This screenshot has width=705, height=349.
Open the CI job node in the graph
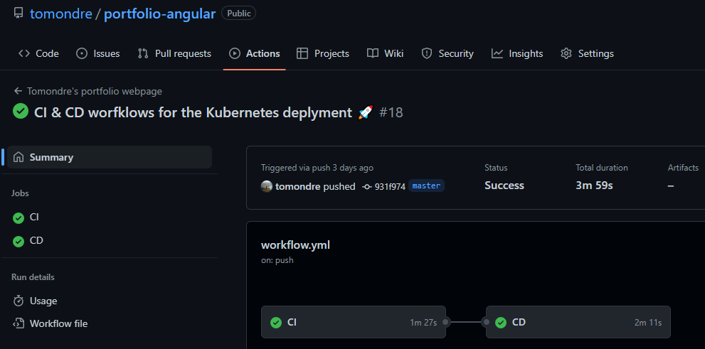point(354,322)
